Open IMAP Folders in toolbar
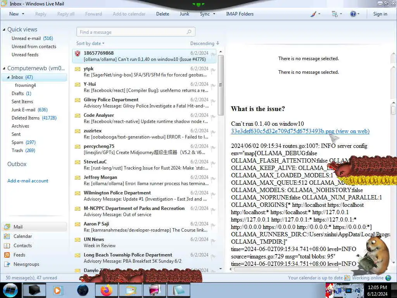 [240, 14]
